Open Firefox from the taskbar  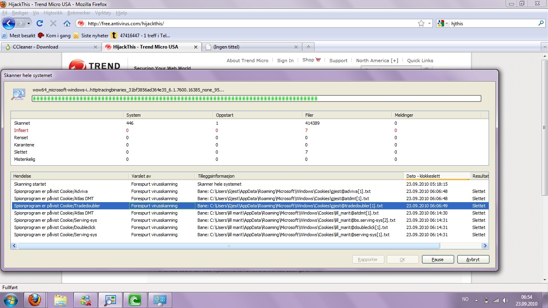pyautogui.click(x=35, y=300)
